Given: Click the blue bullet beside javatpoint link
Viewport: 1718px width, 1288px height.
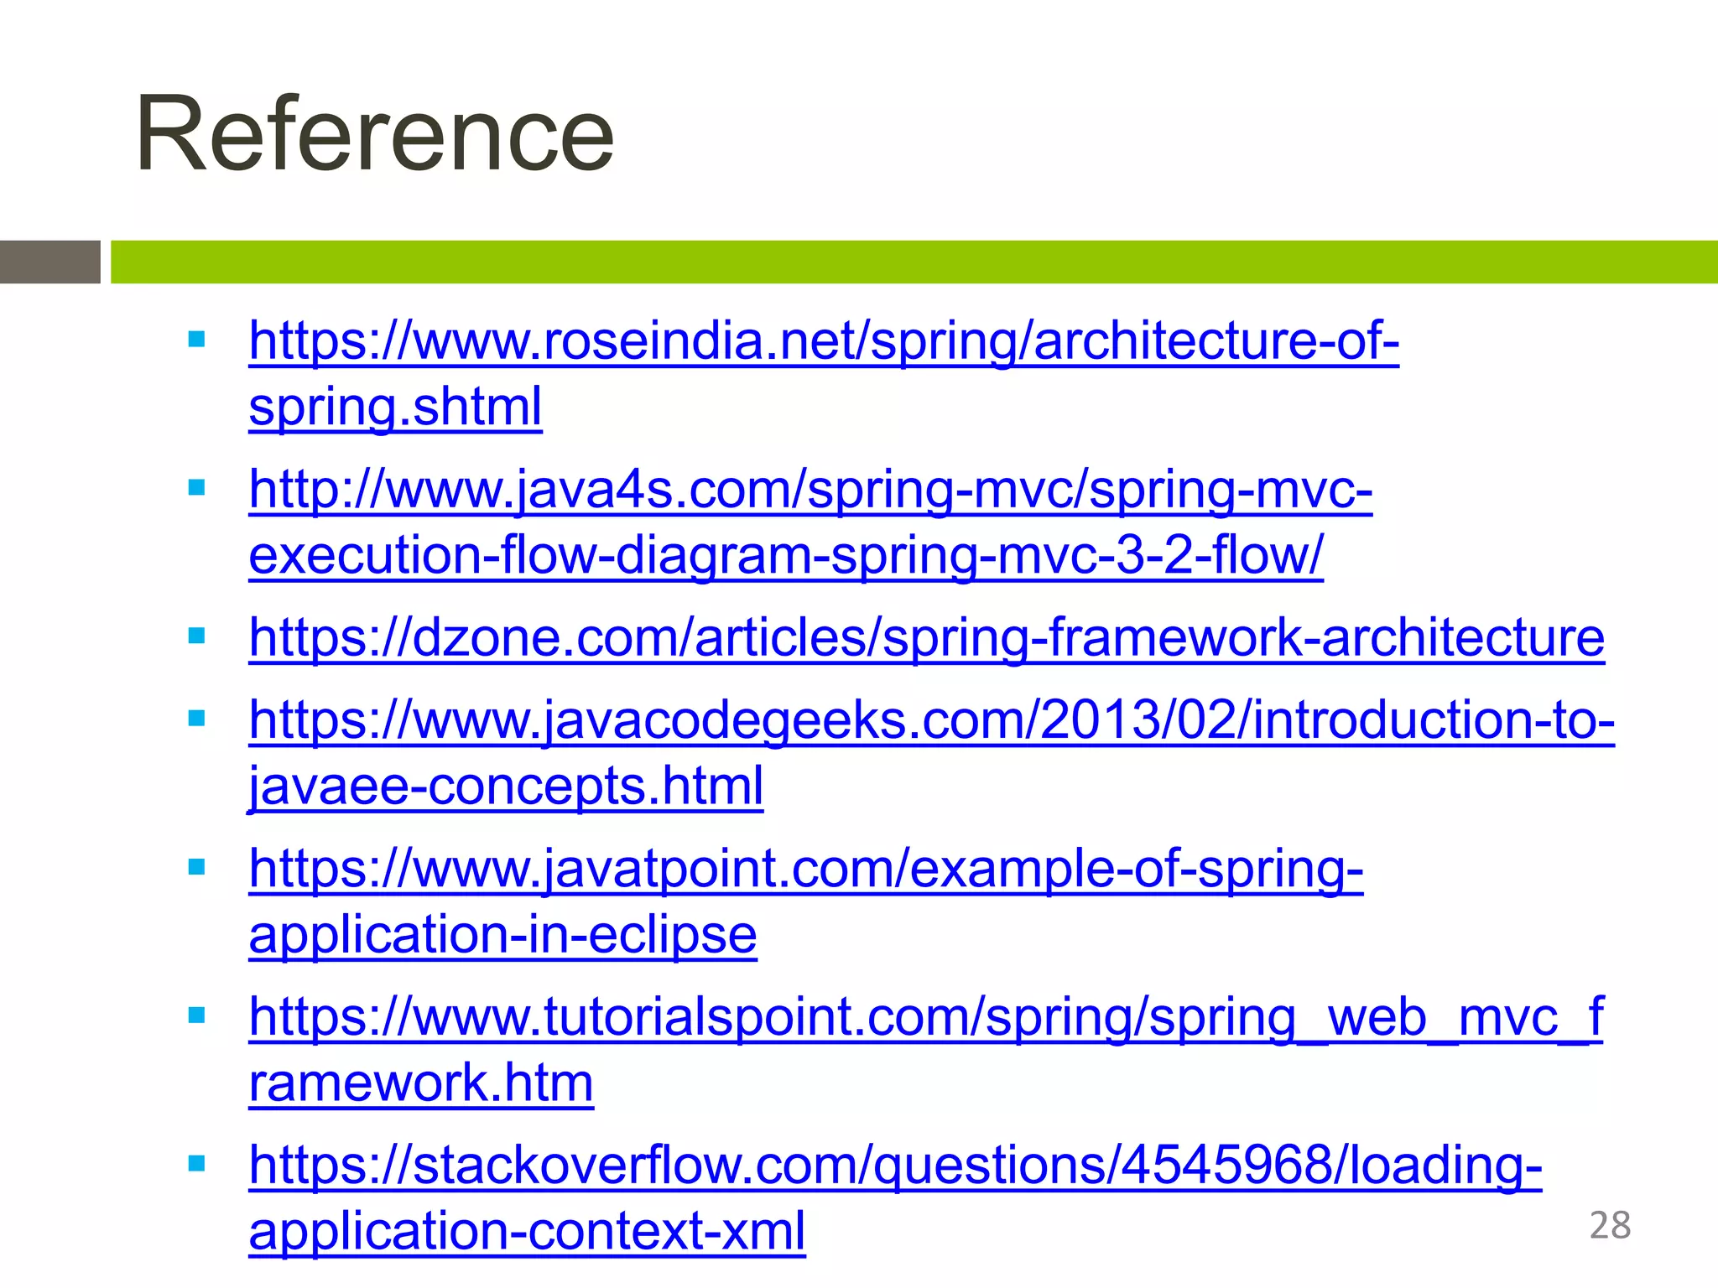Looking at the screenshot, I should pyautogui.click(x=197, y=867).
